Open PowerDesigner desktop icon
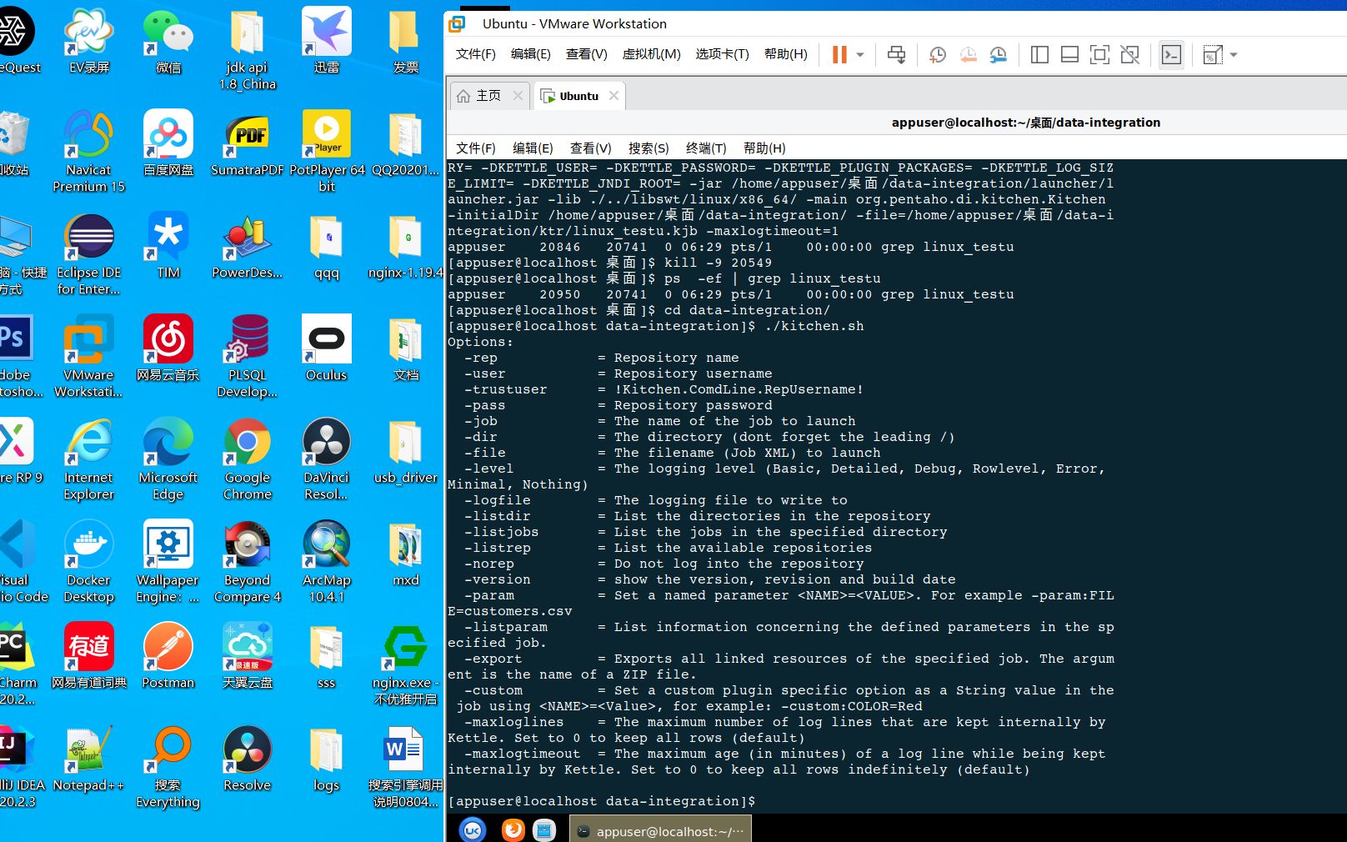1347x842 pixels. tap(248, 246)
